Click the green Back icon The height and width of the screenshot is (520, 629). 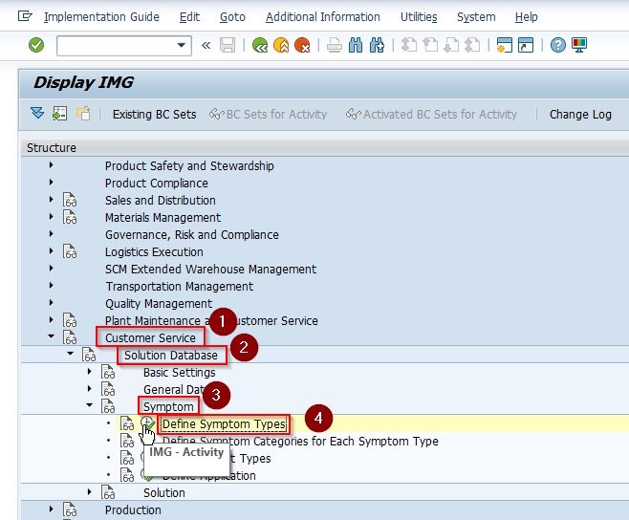pyautogui.click(x=260, y=45)
